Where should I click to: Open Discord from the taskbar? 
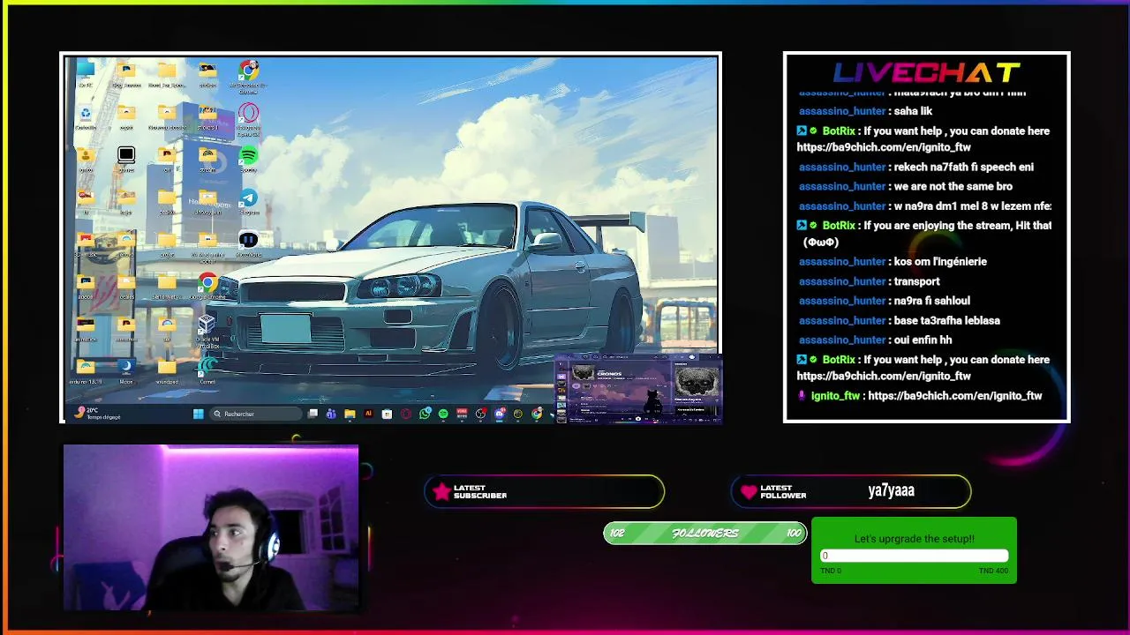(x=500, y=414)
